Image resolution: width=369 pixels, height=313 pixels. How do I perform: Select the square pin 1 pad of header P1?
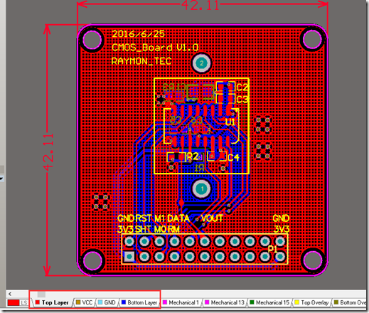(x=129, y=257)
